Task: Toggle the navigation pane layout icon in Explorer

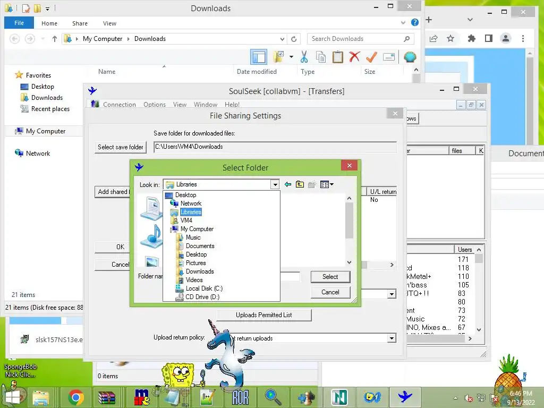Action: click(259, 57)
